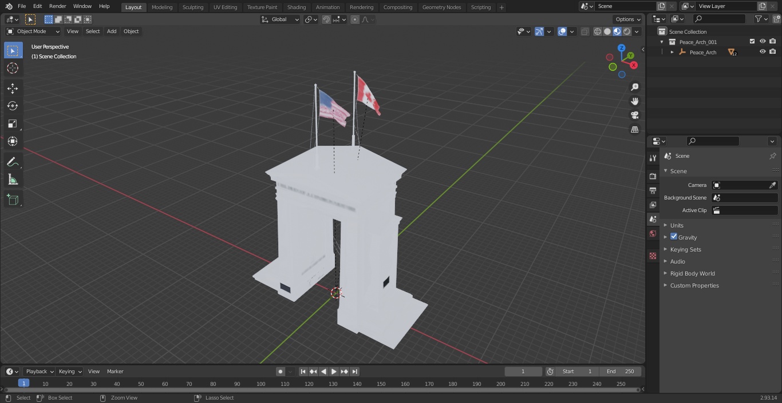Click the zoom viewport magnifier icon

click(x=634, y=87)
